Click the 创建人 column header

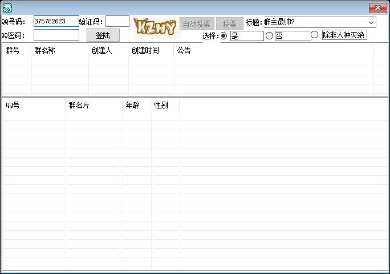click(108, 51)
